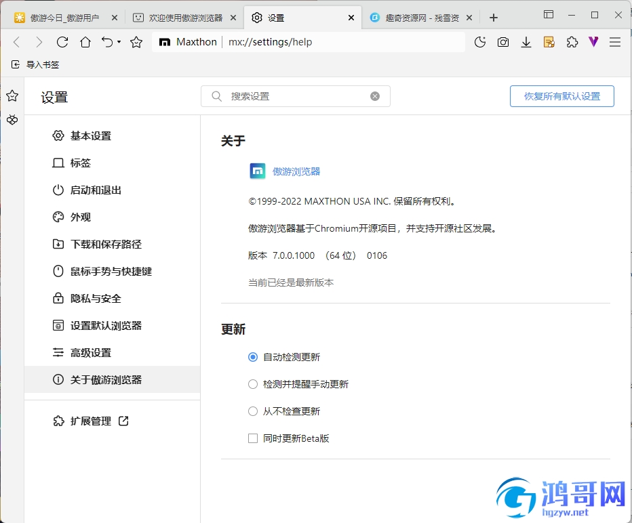Open a new tab with the plus button

(x=494, y=18)
